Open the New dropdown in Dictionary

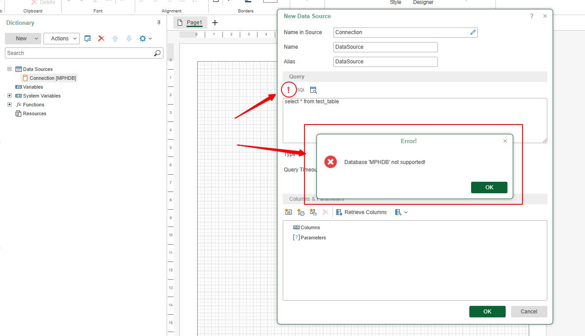click(x=23, y=39)
